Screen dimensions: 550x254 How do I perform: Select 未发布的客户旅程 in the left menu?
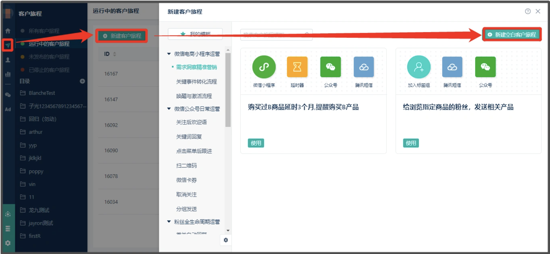click(49, 57)
